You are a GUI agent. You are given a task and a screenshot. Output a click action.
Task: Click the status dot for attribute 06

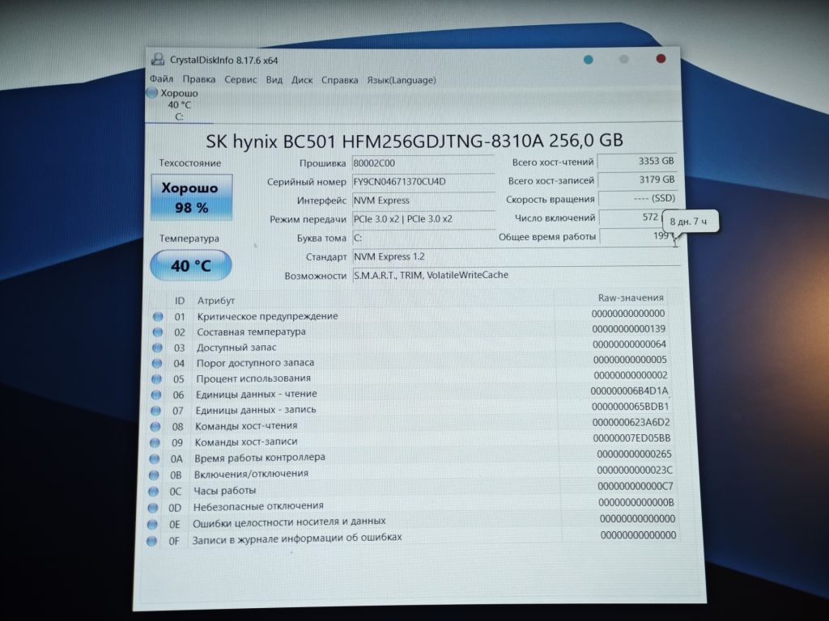coord(155,395)
